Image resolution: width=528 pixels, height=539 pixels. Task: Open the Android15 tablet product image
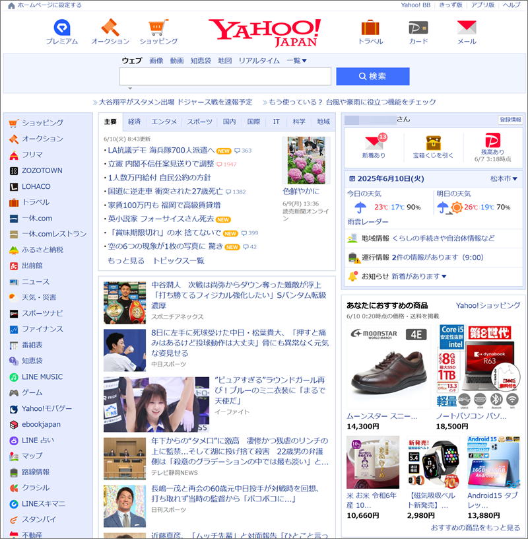[494, 462]
